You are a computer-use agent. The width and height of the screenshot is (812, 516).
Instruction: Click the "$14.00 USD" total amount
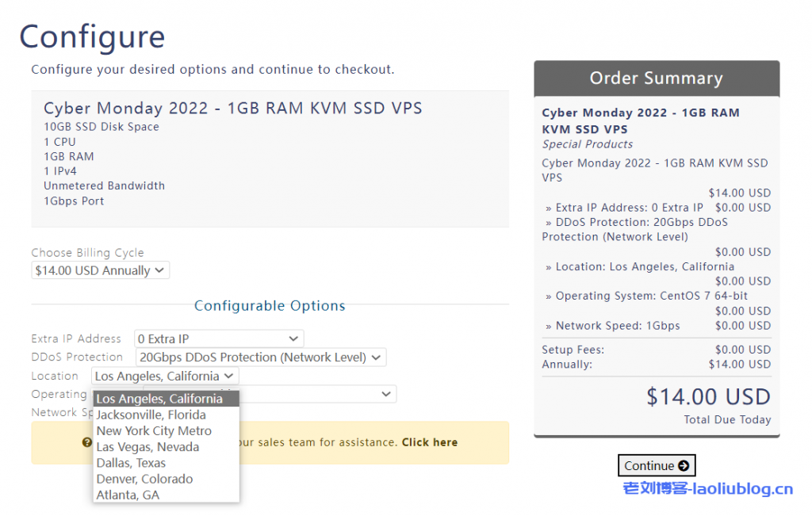coord(708,396)
